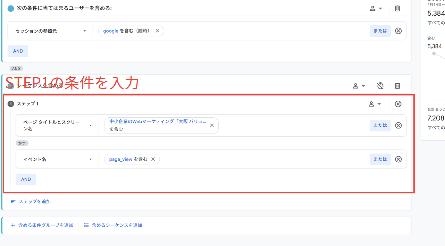Click the ステップ 1 label
445x246 pixels.
[28, 104]
